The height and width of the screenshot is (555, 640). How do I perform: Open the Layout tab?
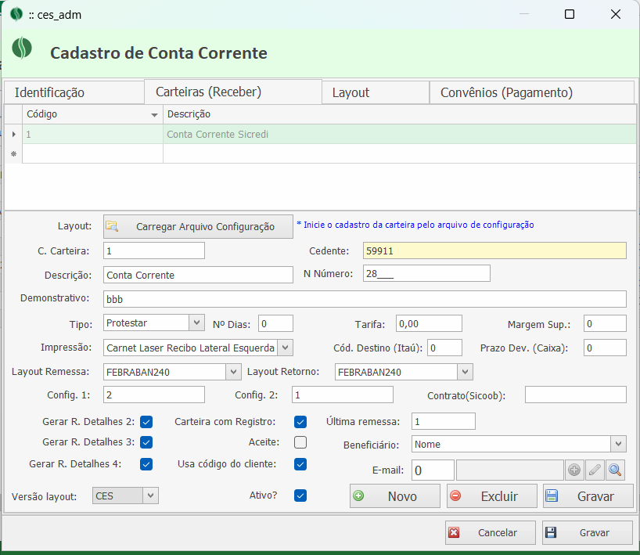(x=376, y=92)
